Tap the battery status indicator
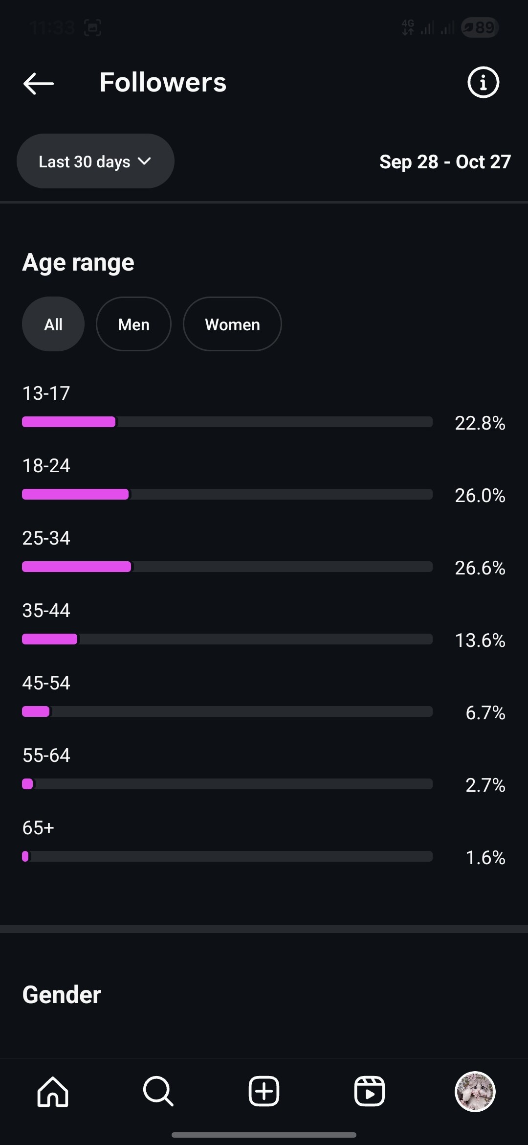The width and height of the screenshot is (528, 1145). (x=480, y=27)
